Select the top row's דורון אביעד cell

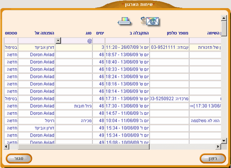click(37, 48)
